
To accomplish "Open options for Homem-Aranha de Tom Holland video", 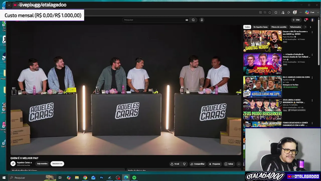I will [312, 55].
